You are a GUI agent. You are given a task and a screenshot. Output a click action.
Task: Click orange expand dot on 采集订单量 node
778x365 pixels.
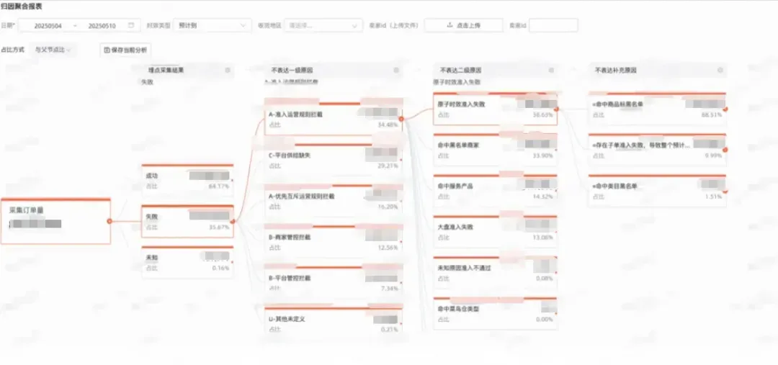coord(109,221)
